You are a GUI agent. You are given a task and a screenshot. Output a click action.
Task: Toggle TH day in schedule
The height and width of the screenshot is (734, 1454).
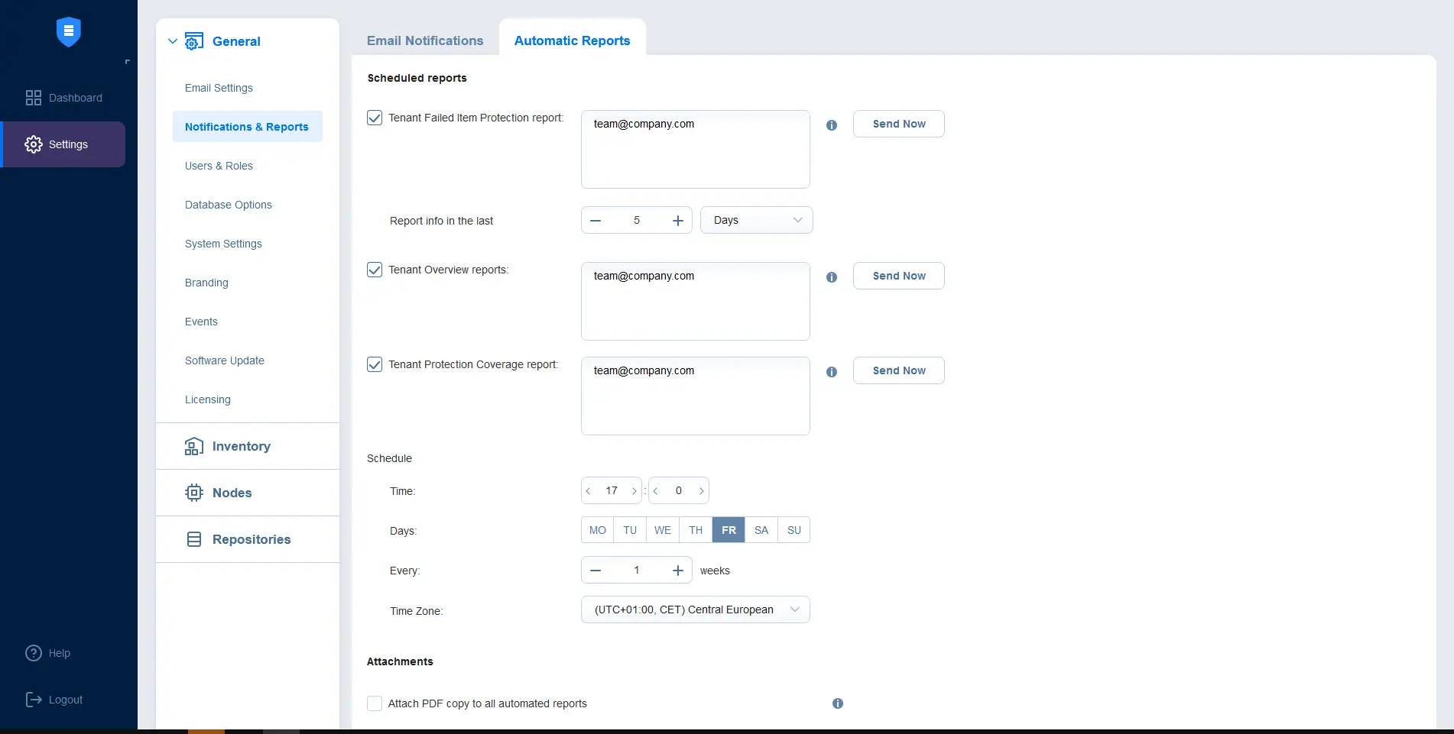[x=696, y=530]
